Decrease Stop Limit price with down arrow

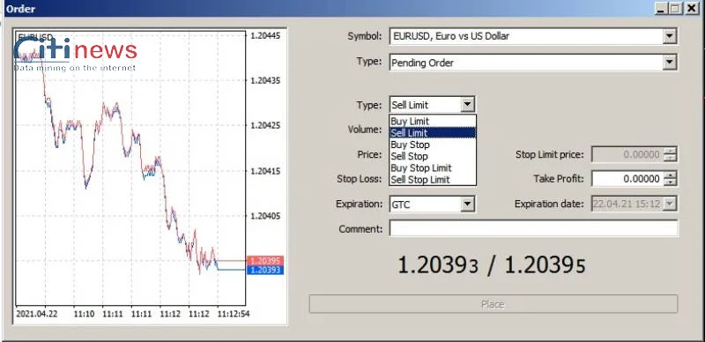tap(670, 158)
